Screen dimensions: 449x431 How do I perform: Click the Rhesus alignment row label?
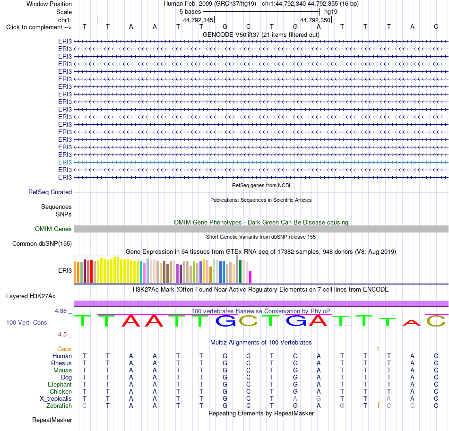coord(61,363)
